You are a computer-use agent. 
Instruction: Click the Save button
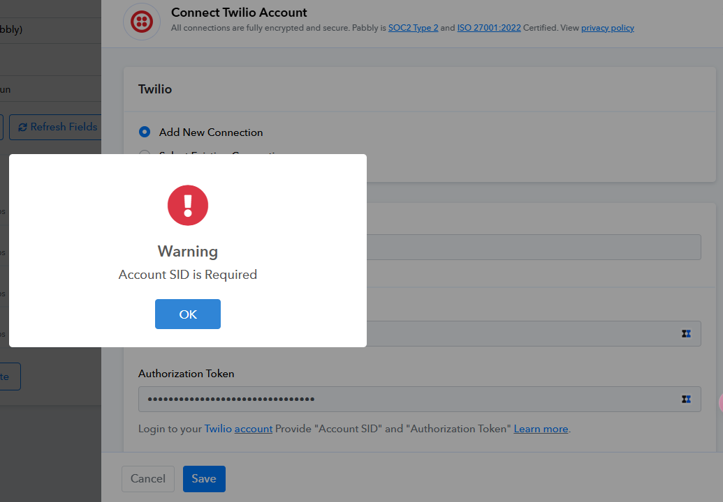(x=204, y=478)
